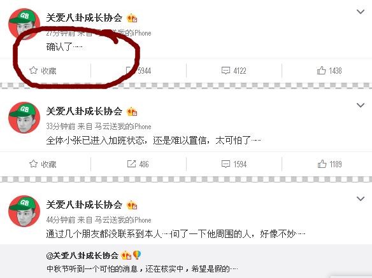Open the @关爱八卦成长协会 mention in quoted post

82,256
